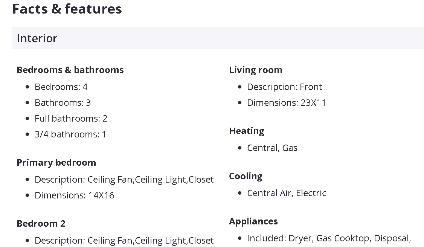Image resolution: width=424 pixels, height=247 pixels.
Task: Select the "Description: Front" list item
Action: (x=284, y=87)
